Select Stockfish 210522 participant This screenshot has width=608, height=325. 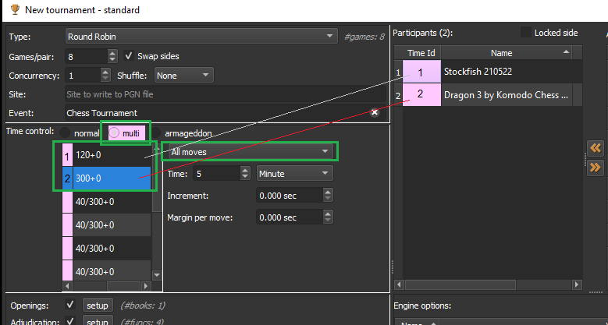[507, 72]
